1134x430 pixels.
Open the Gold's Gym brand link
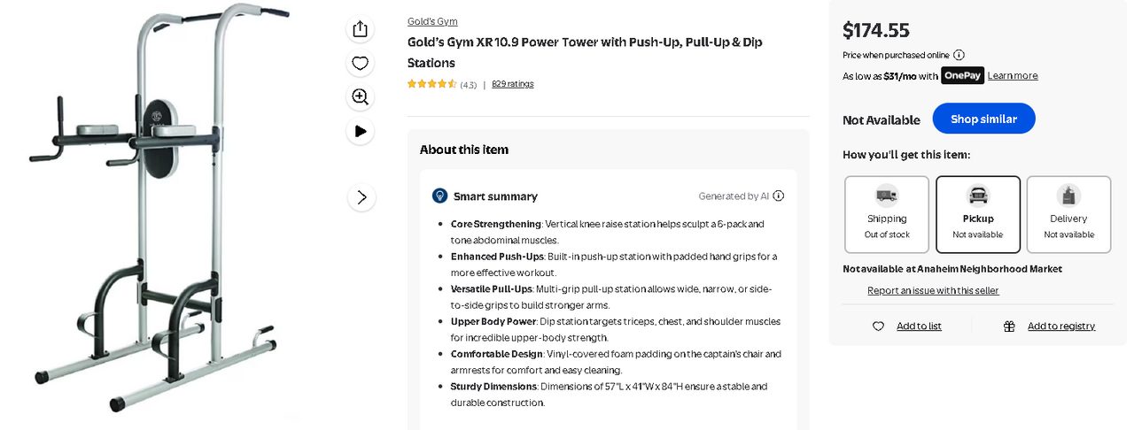(432, 21)
